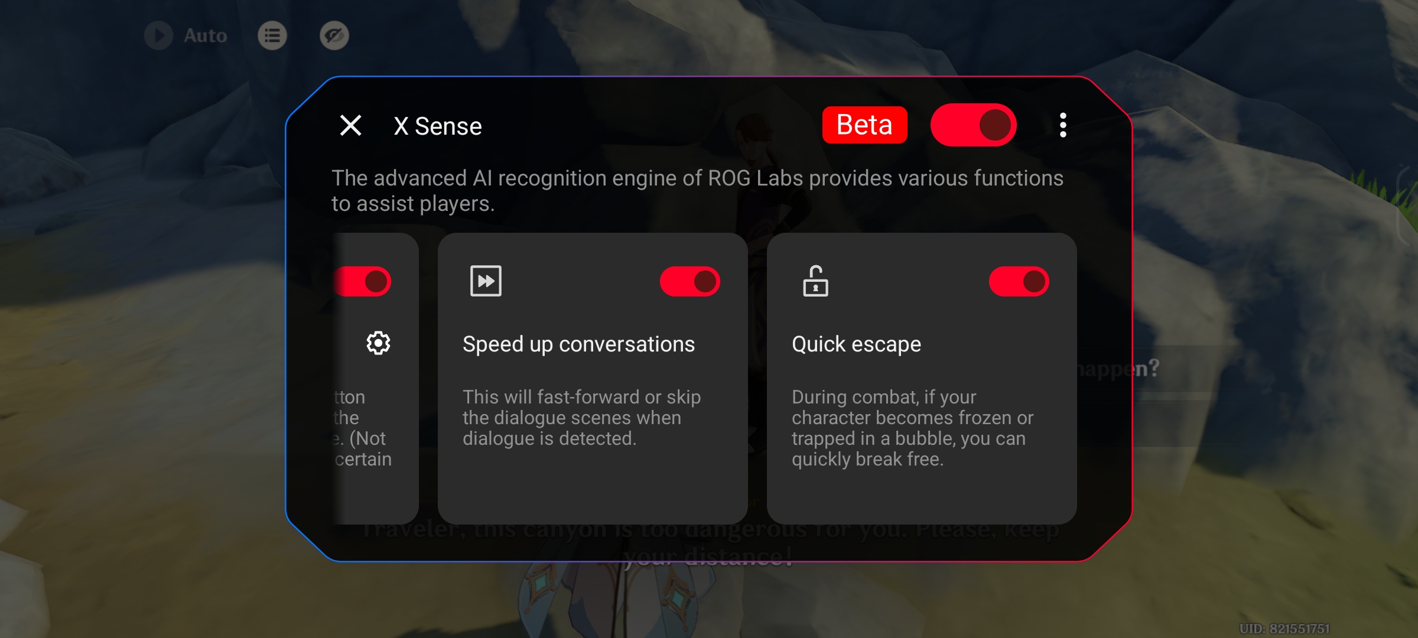Click the Speed up conversations description text

[581, 418]
